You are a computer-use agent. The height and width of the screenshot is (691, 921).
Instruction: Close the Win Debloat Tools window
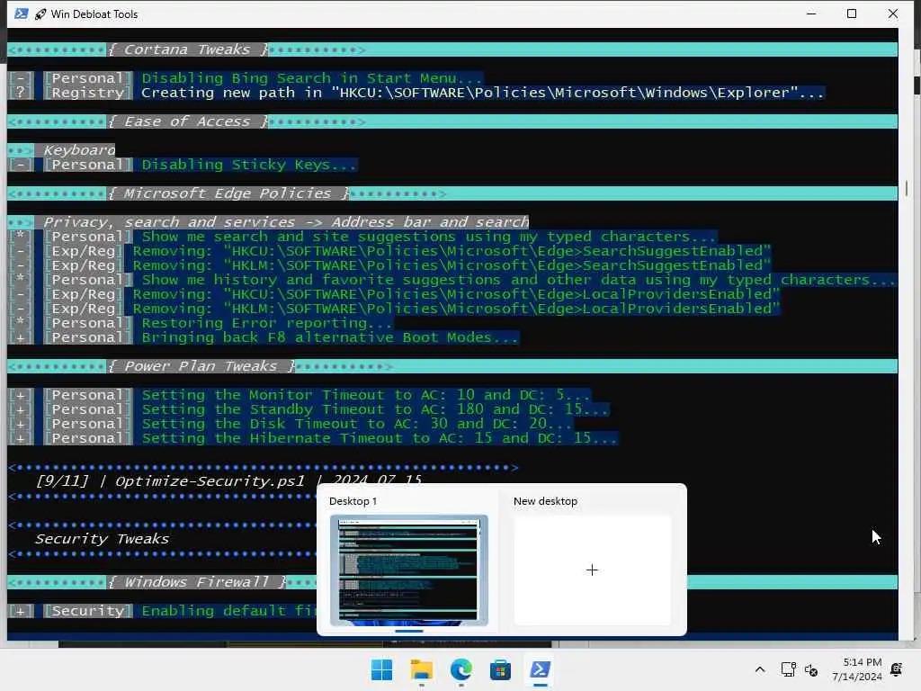(893, 13)
